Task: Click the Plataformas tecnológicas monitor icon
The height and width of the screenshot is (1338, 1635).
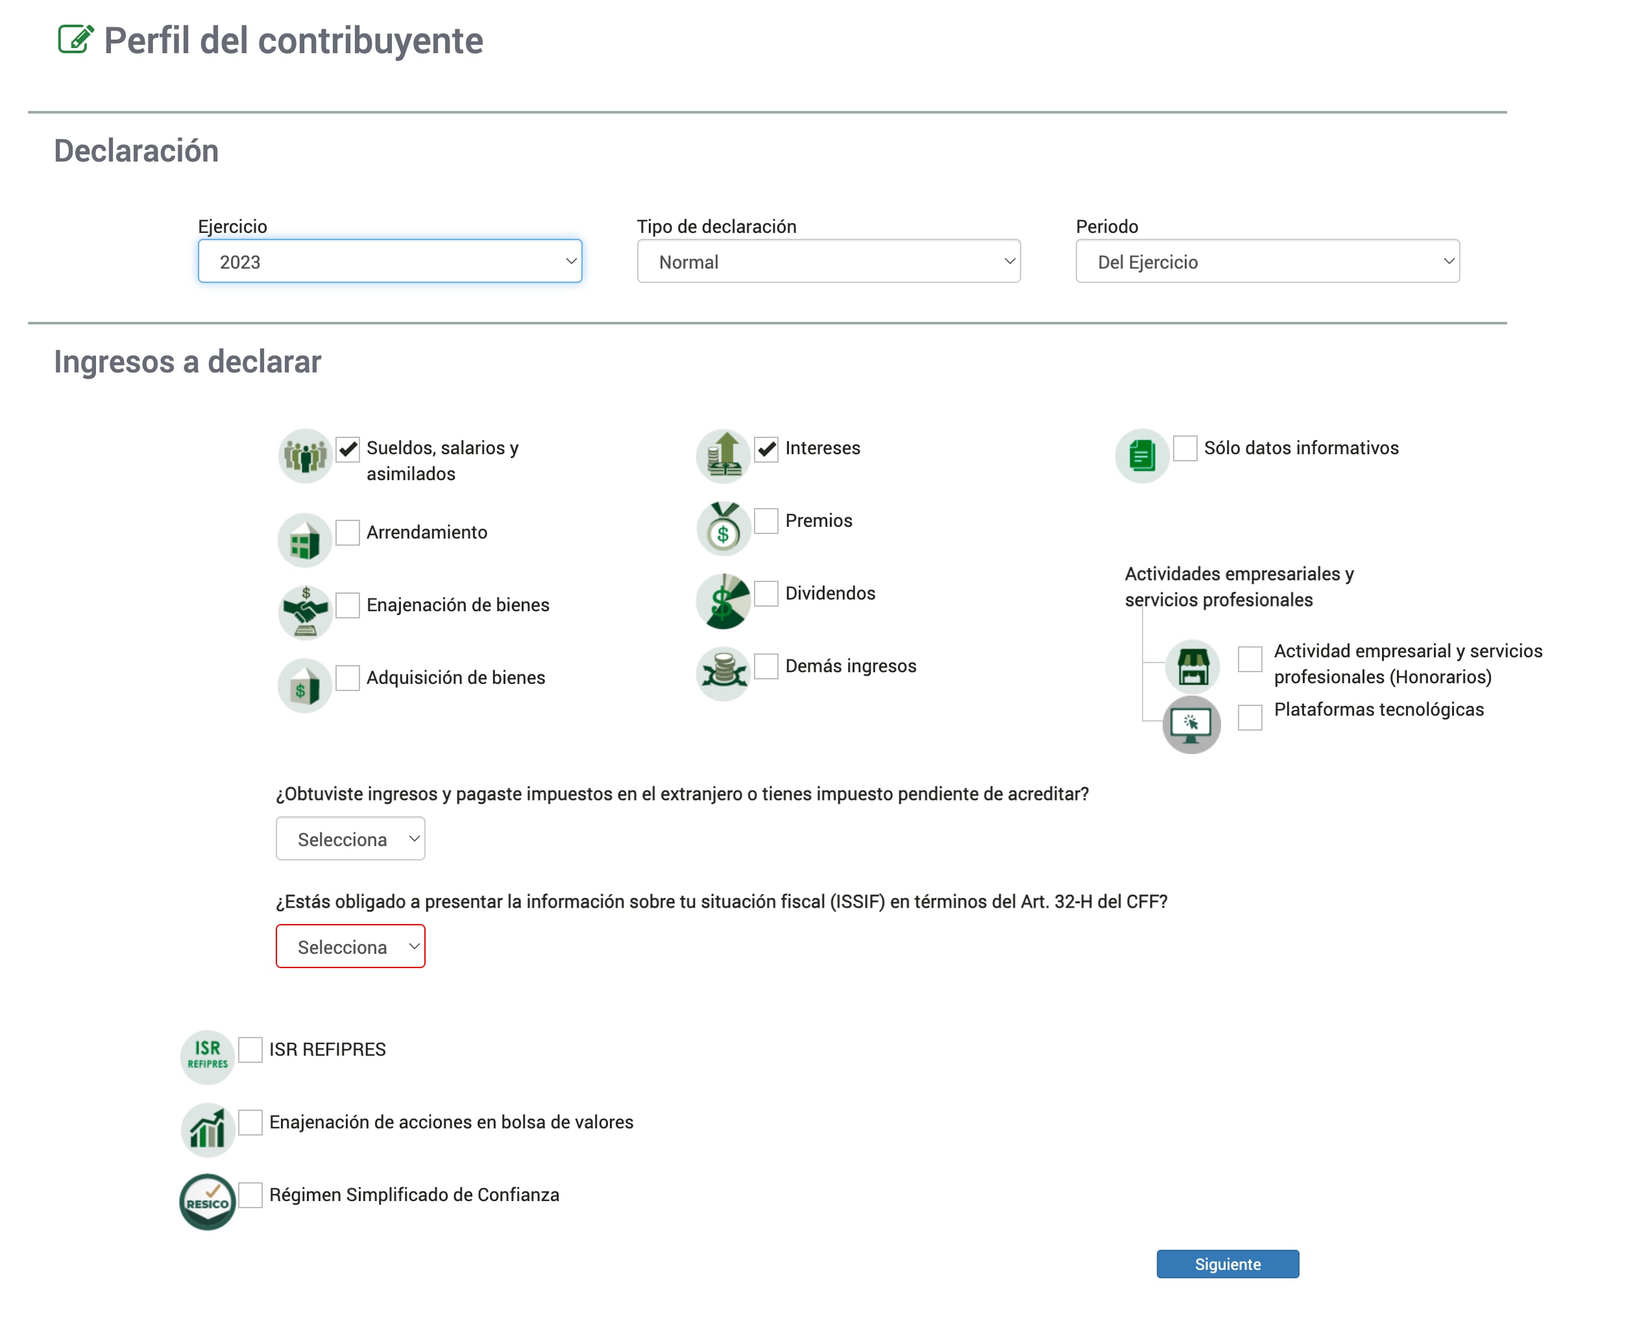Action: tap(1191, 725)
